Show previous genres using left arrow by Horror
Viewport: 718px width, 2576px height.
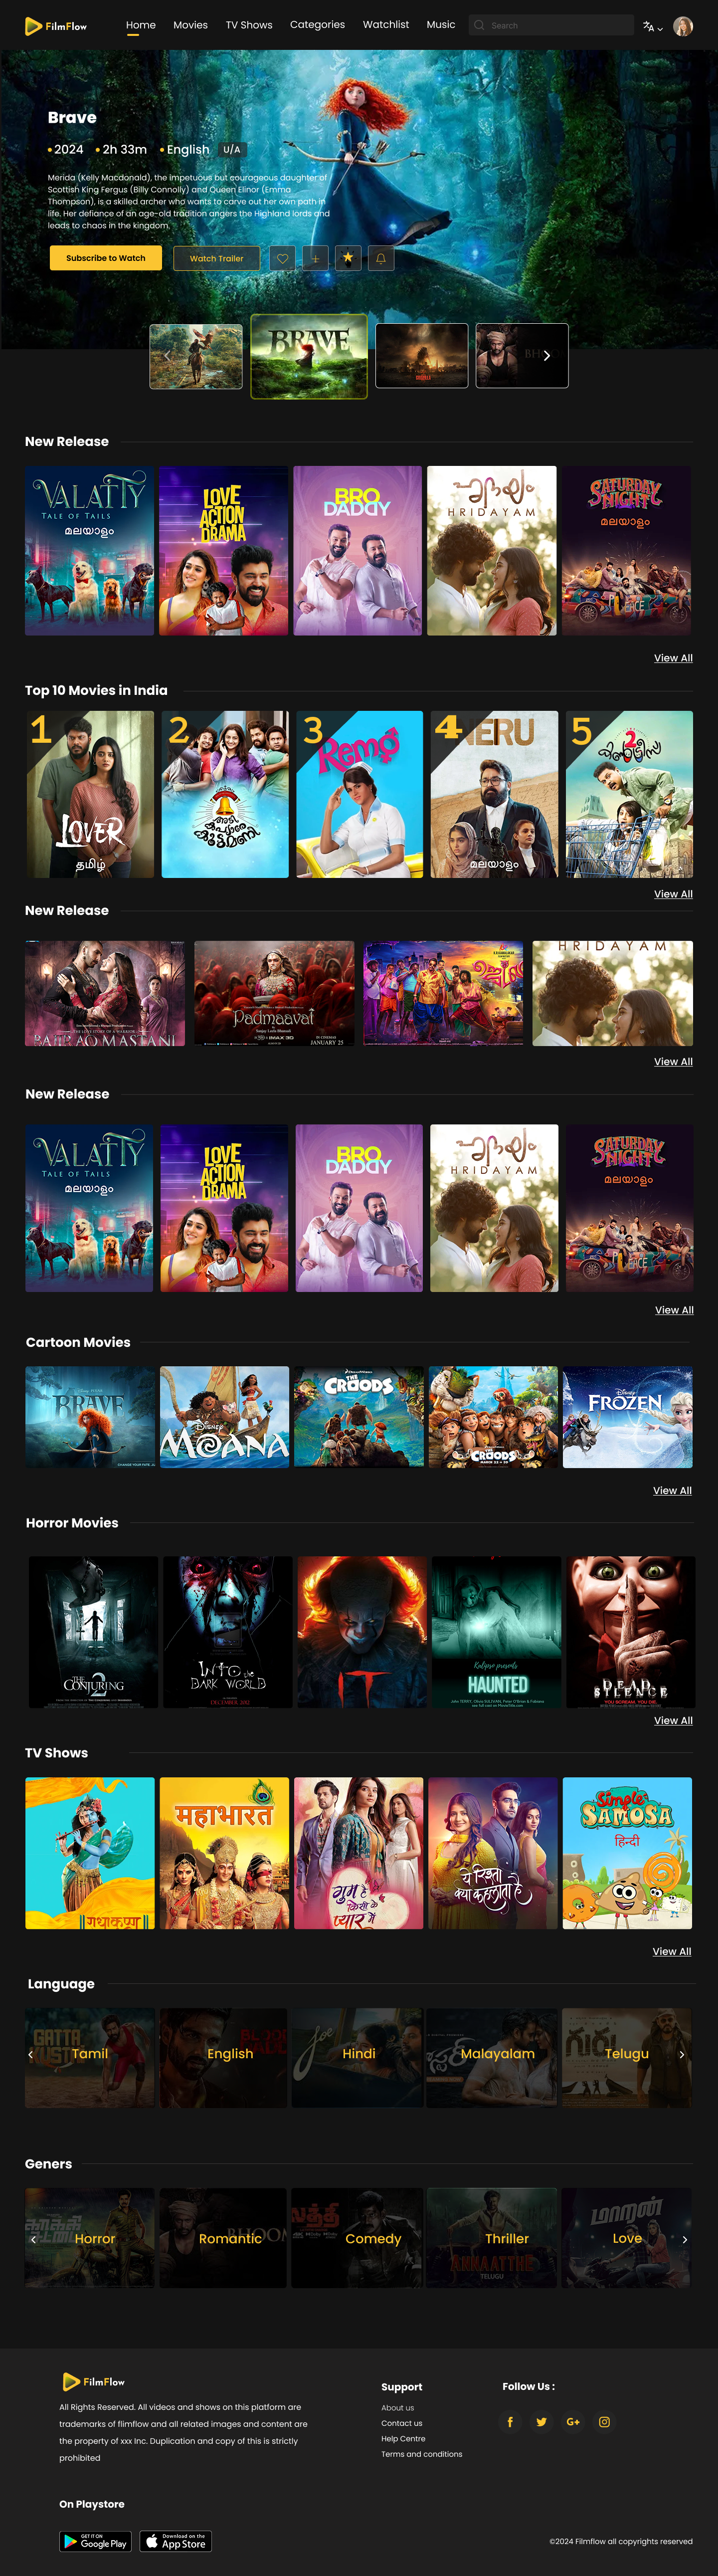(33, 2239)
